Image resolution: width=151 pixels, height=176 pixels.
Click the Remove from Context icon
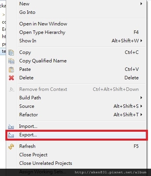pos(12,89)
